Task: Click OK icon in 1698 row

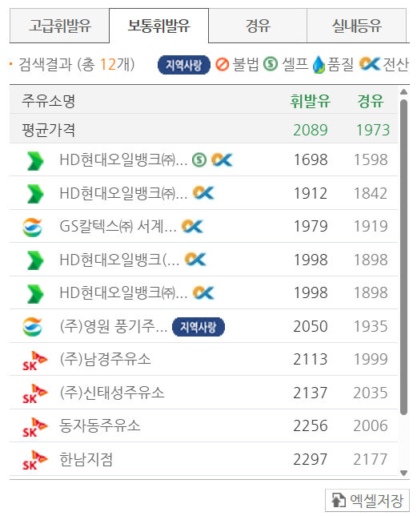Action: pyautogui.click(x=222, y=160)
